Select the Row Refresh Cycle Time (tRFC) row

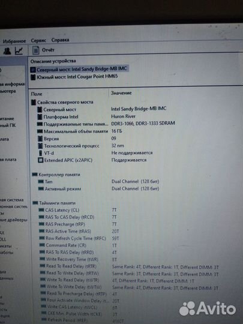click(76, 238)
